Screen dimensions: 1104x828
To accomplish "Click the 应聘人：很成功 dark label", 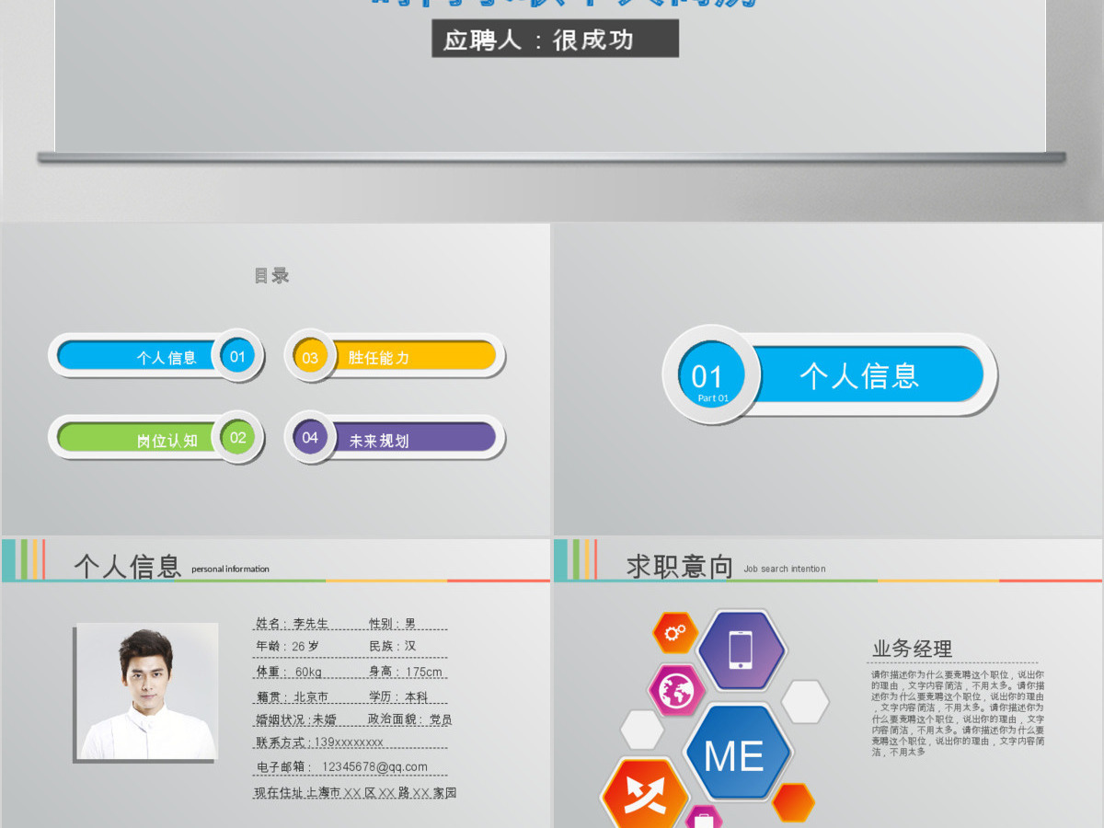I will point(555,39).
